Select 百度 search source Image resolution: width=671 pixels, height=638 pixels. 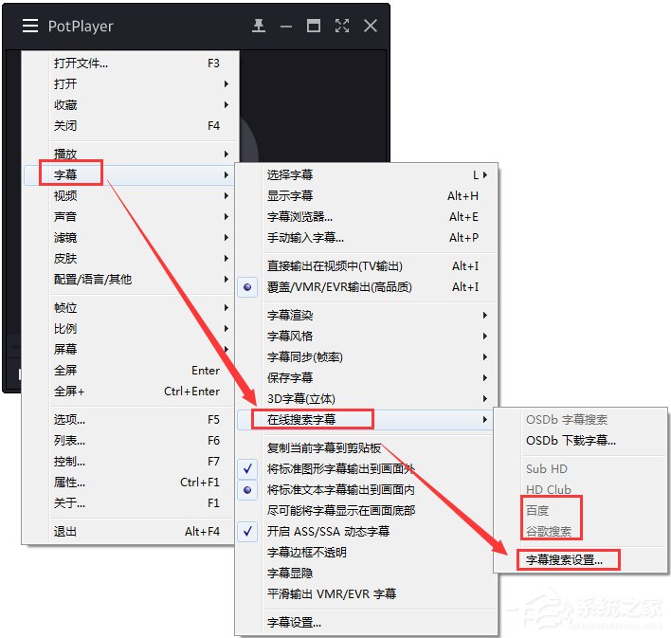coord(581,510)
